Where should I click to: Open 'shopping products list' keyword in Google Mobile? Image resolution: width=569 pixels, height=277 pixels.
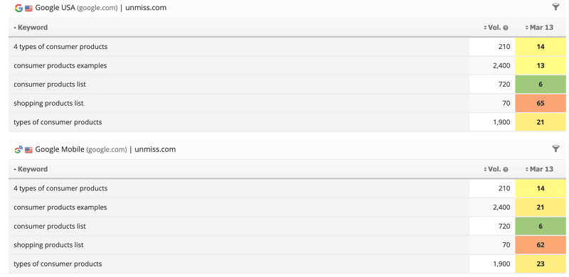click(48, 245)
